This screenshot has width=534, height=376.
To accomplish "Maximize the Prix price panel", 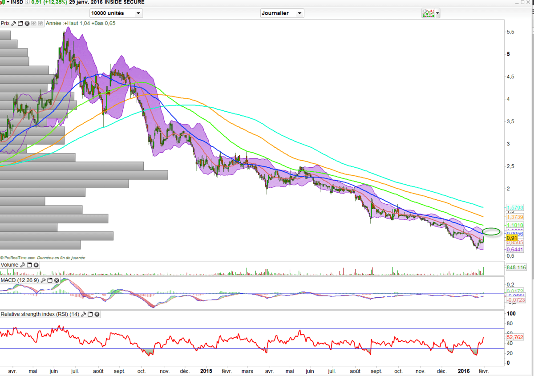I will tap(20, 23).
